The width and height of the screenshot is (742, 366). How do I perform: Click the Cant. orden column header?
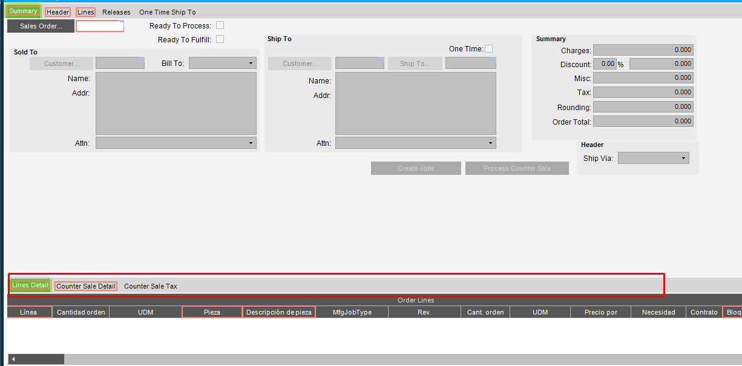click(485, 312)
